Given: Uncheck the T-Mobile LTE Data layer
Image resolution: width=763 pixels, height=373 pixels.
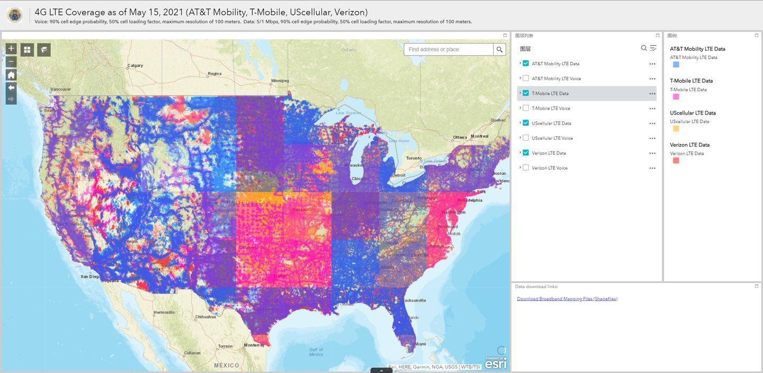Looking at the screenshot, I should (526, 93).
